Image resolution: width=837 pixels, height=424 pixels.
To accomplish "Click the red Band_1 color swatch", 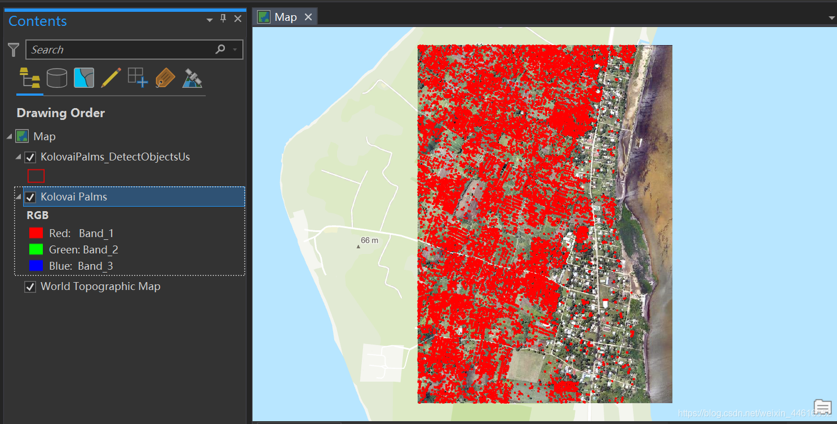I will (x=36, y=233).
